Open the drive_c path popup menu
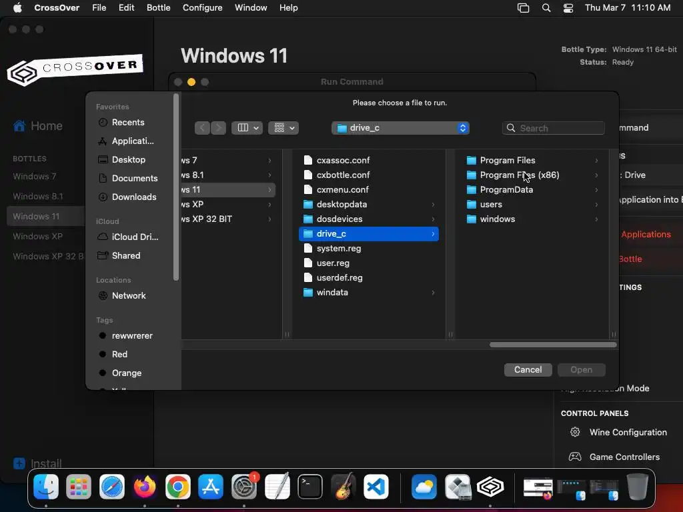683x512 pixels. (400, 128)
